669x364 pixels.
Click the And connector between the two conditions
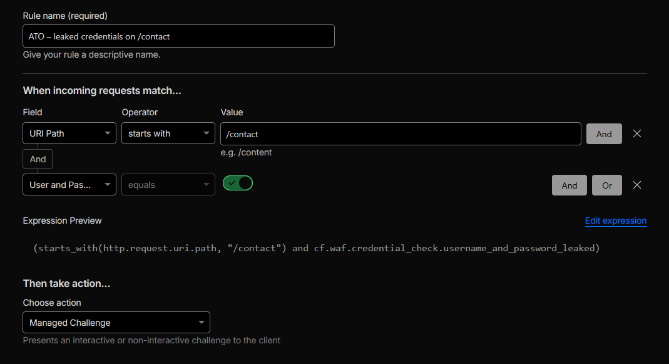pyautogui.click(x=37, y=159)
